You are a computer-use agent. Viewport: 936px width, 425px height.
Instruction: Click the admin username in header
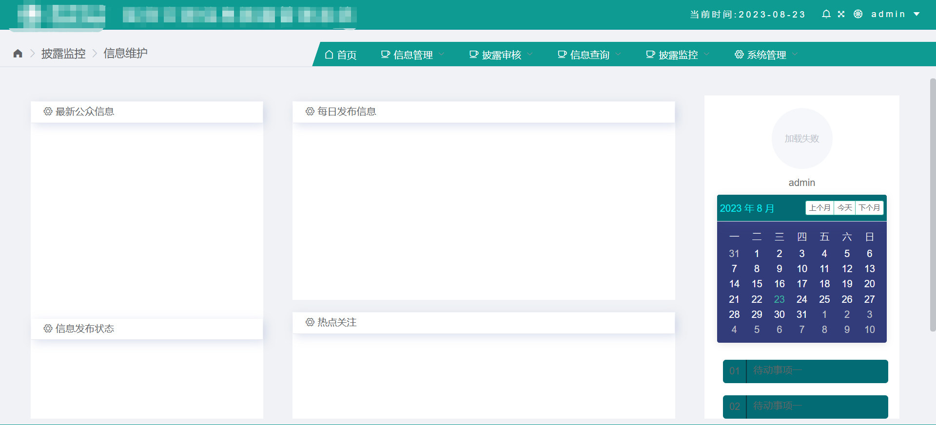tap(888, 14)
